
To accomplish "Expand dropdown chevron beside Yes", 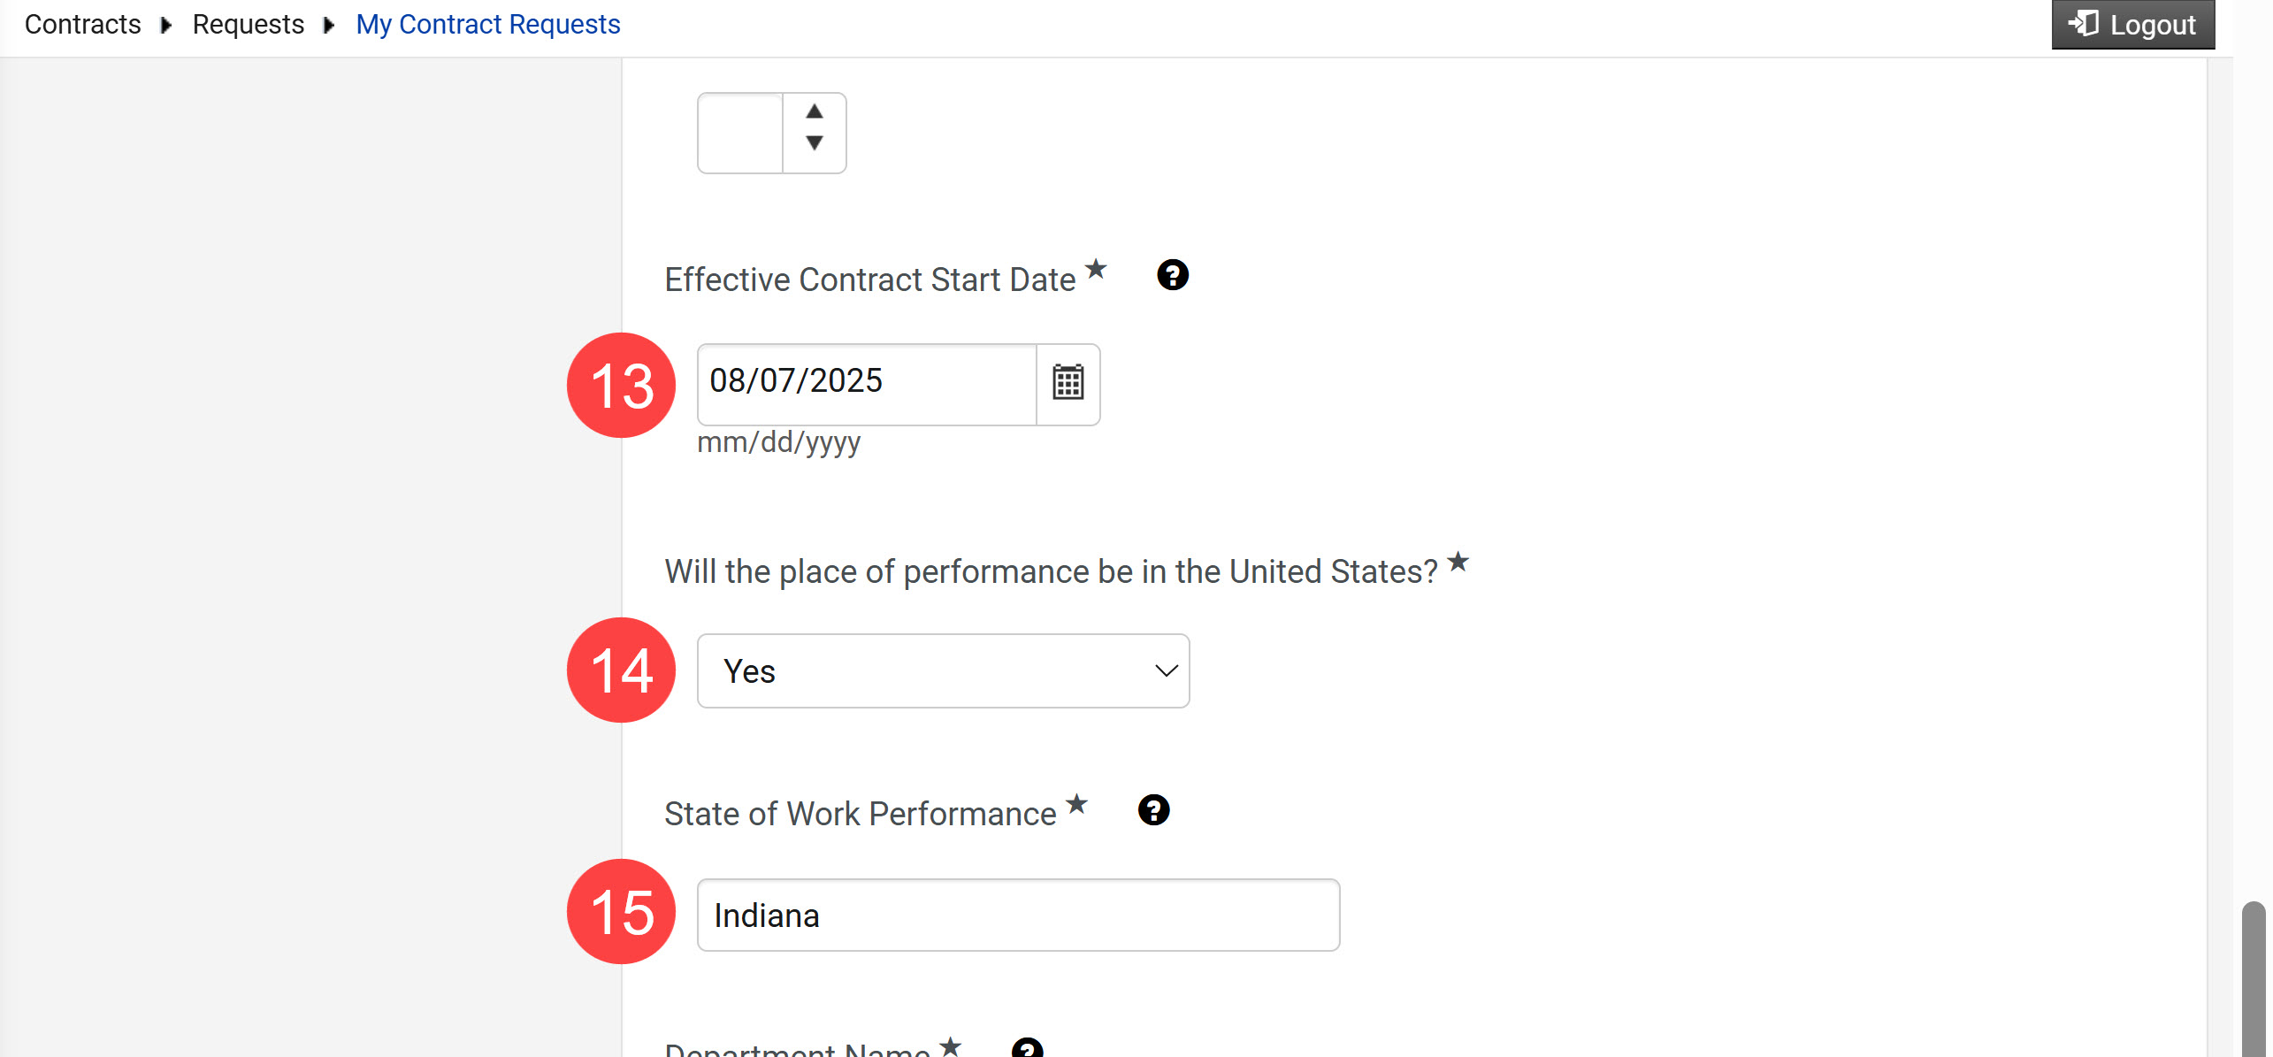I will [x=1166, y=670].
